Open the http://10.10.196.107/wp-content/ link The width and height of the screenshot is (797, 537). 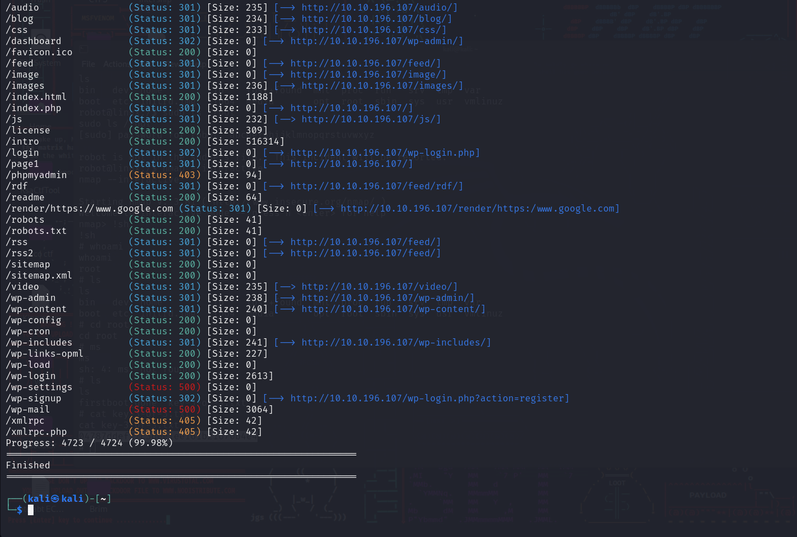coord(391,309)
